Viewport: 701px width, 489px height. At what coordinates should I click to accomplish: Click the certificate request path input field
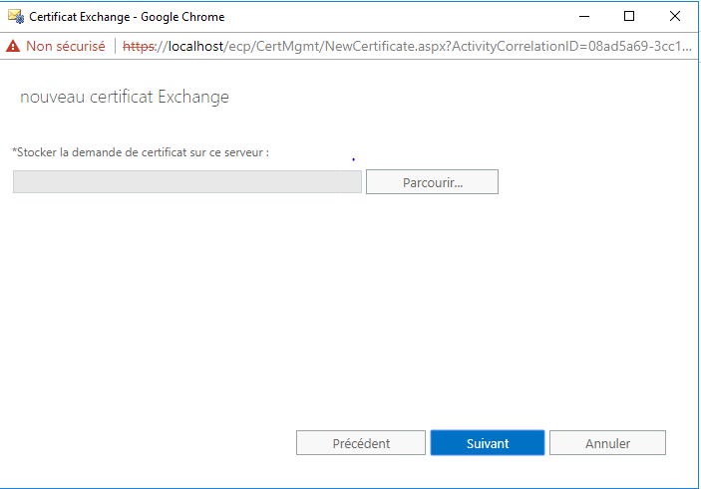point(186,181)
